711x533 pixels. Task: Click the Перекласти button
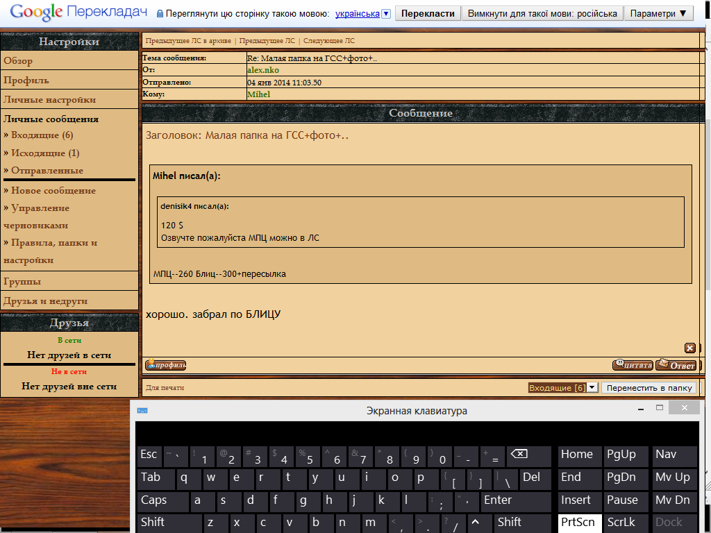tap(428, 14)
